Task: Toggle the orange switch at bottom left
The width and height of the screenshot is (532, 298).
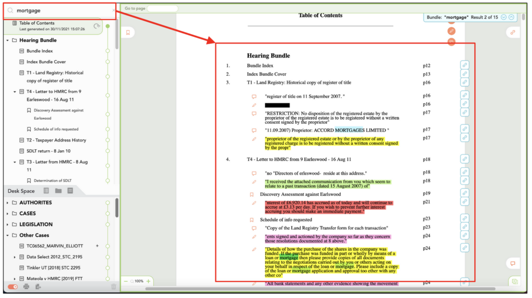Action: coord(13,287)
